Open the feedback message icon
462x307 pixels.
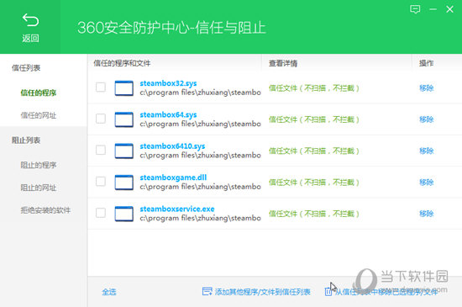click(x=415, y=9)
